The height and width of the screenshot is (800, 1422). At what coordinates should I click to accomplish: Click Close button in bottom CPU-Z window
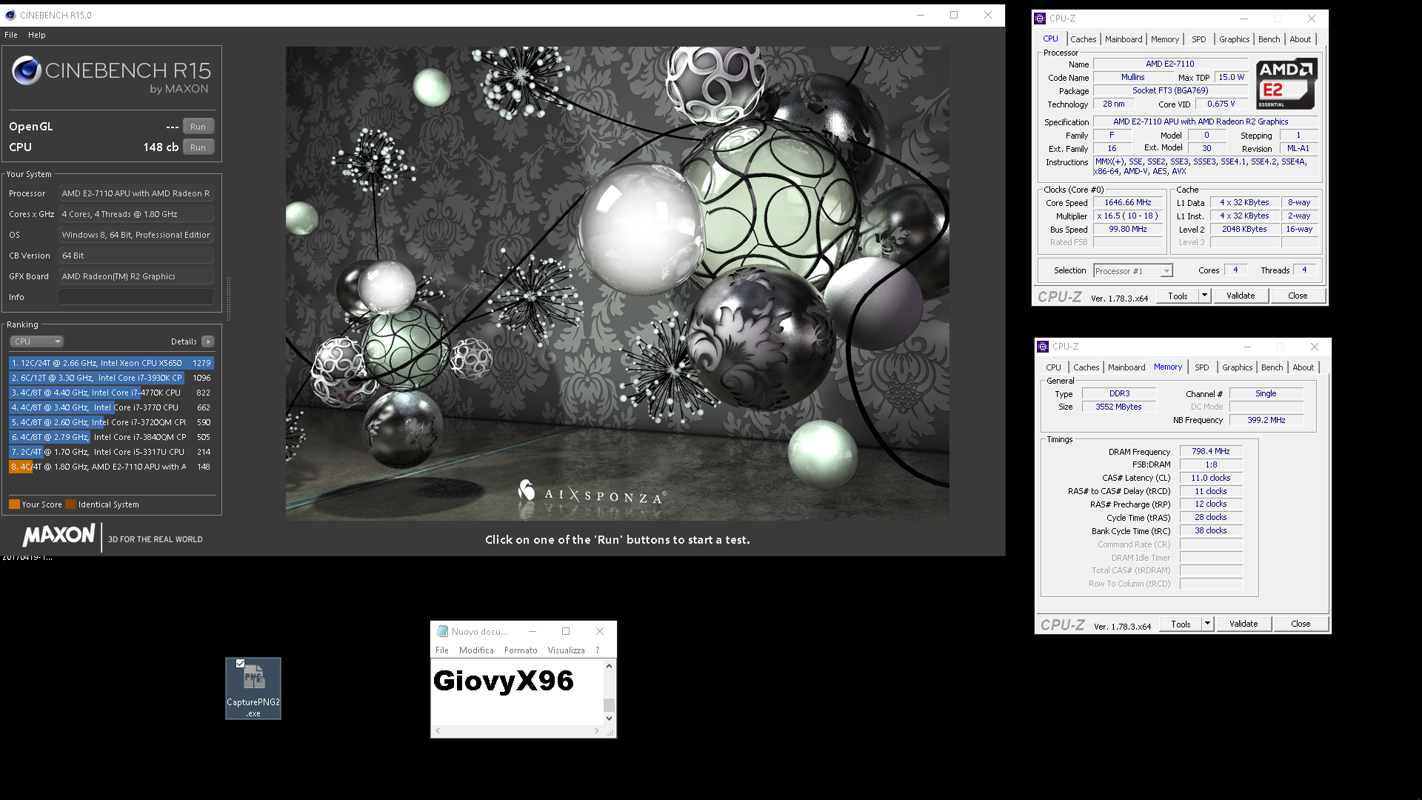1301,624
